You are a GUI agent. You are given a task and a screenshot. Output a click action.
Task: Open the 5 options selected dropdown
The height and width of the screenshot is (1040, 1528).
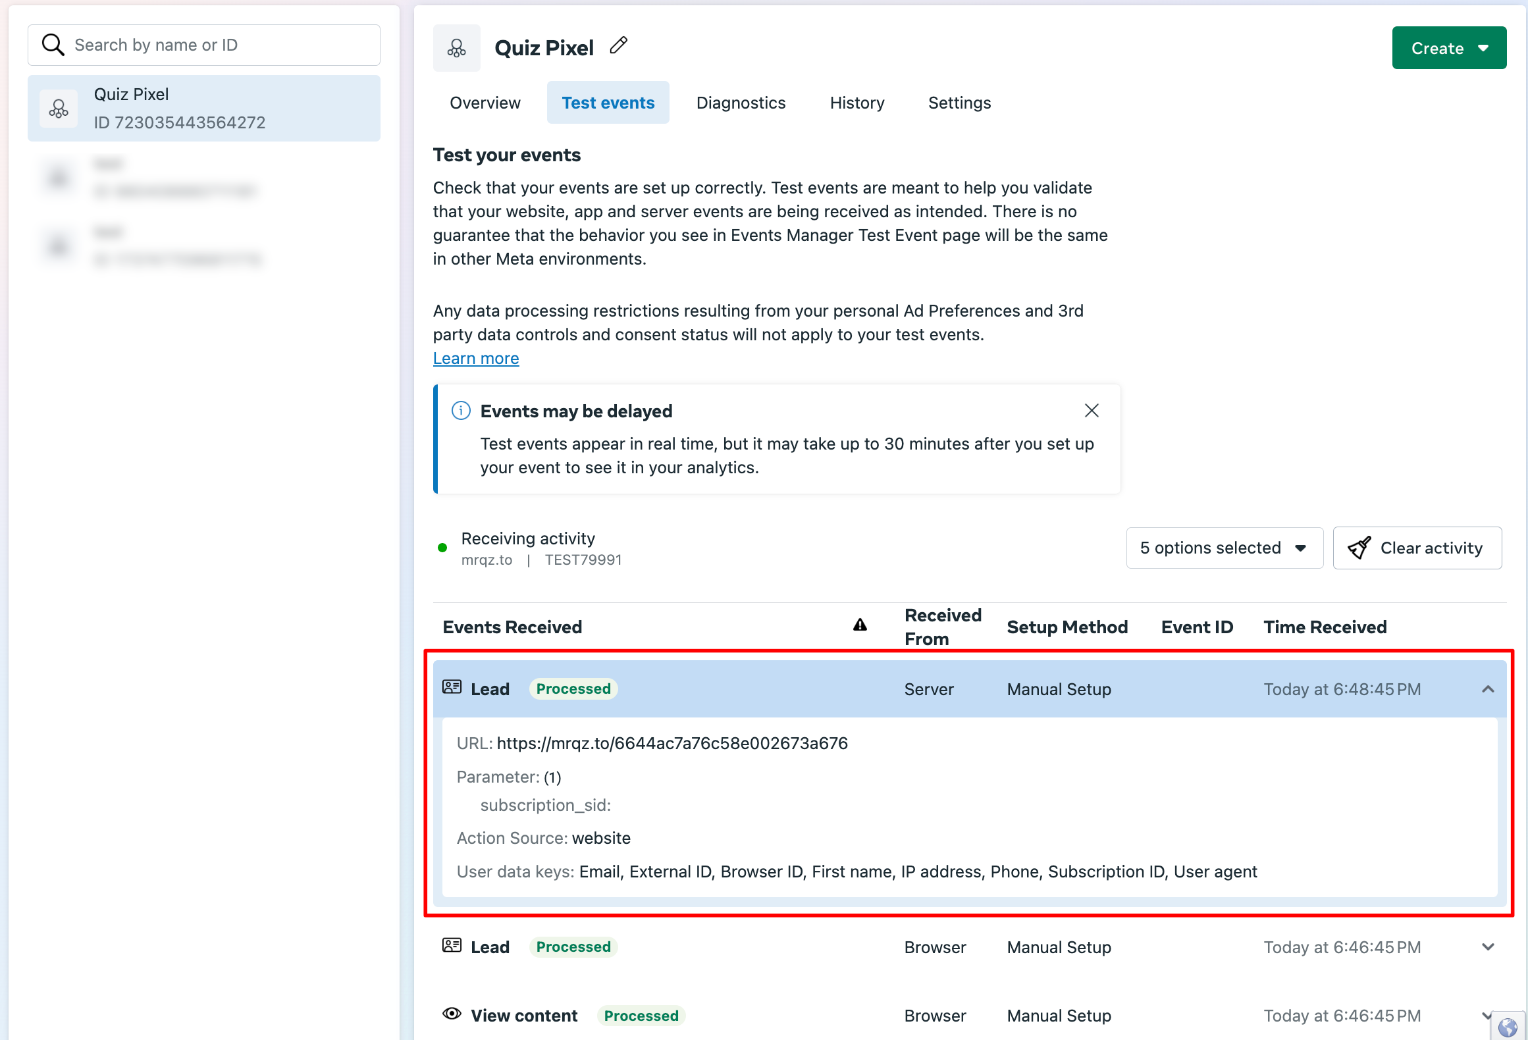click(1225, 548)
